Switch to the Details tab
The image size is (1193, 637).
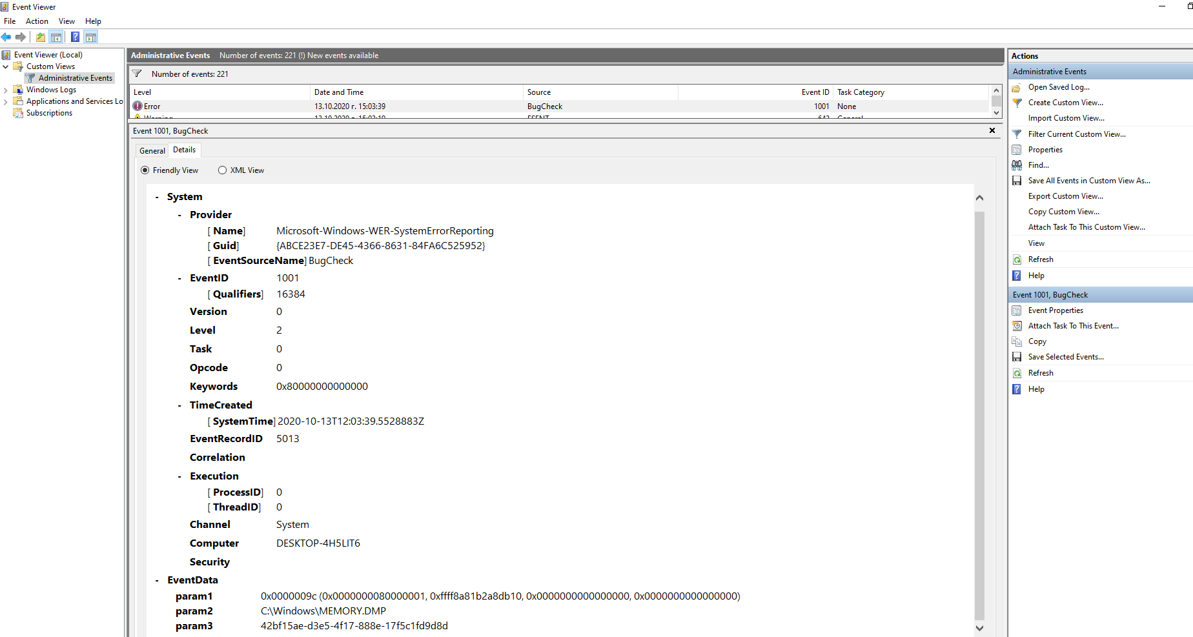coord(184,150)
